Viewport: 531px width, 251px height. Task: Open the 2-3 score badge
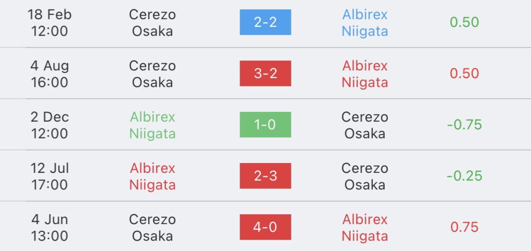pyautogui.click(x=265, y=175)
